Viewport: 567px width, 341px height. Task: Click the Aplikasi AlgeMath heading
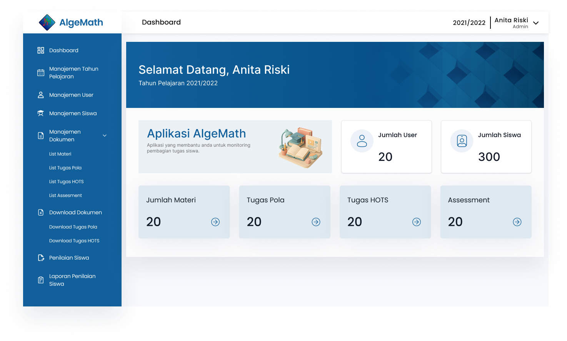197,133
